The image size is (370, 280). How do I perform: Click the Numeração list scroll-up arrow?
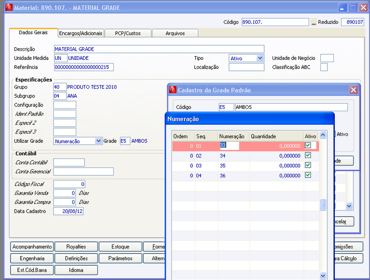click(x=323, y=135)
